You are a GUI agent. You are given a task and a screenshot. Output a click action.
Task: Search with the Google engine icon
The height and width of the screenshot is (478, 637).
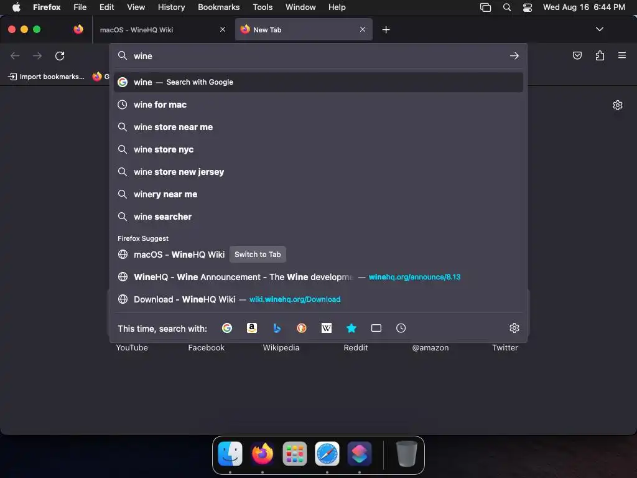coord(227,328)
